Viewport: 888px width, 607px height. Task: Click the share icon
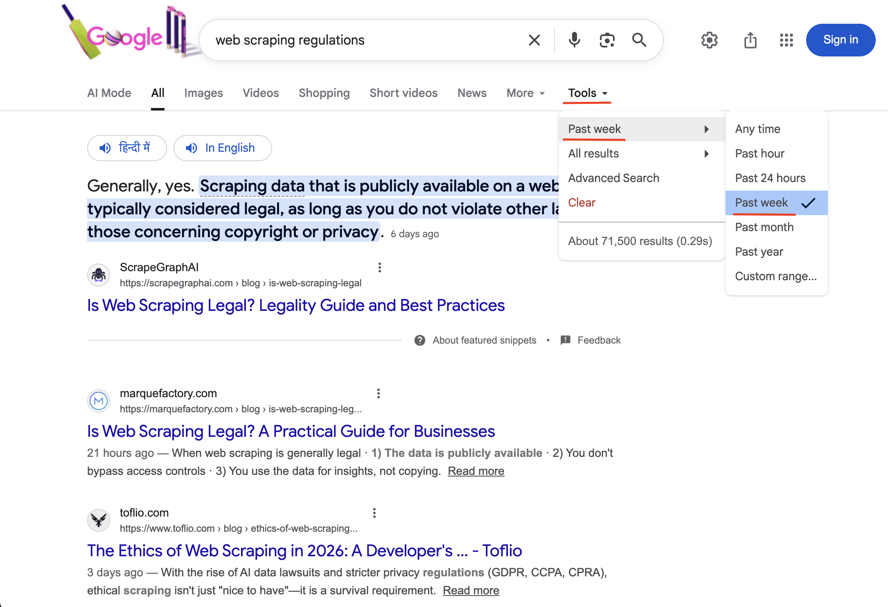pos(750,40)
